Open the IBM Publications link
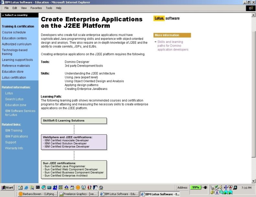This screenshot has width=256, height=197. [17, 136]
